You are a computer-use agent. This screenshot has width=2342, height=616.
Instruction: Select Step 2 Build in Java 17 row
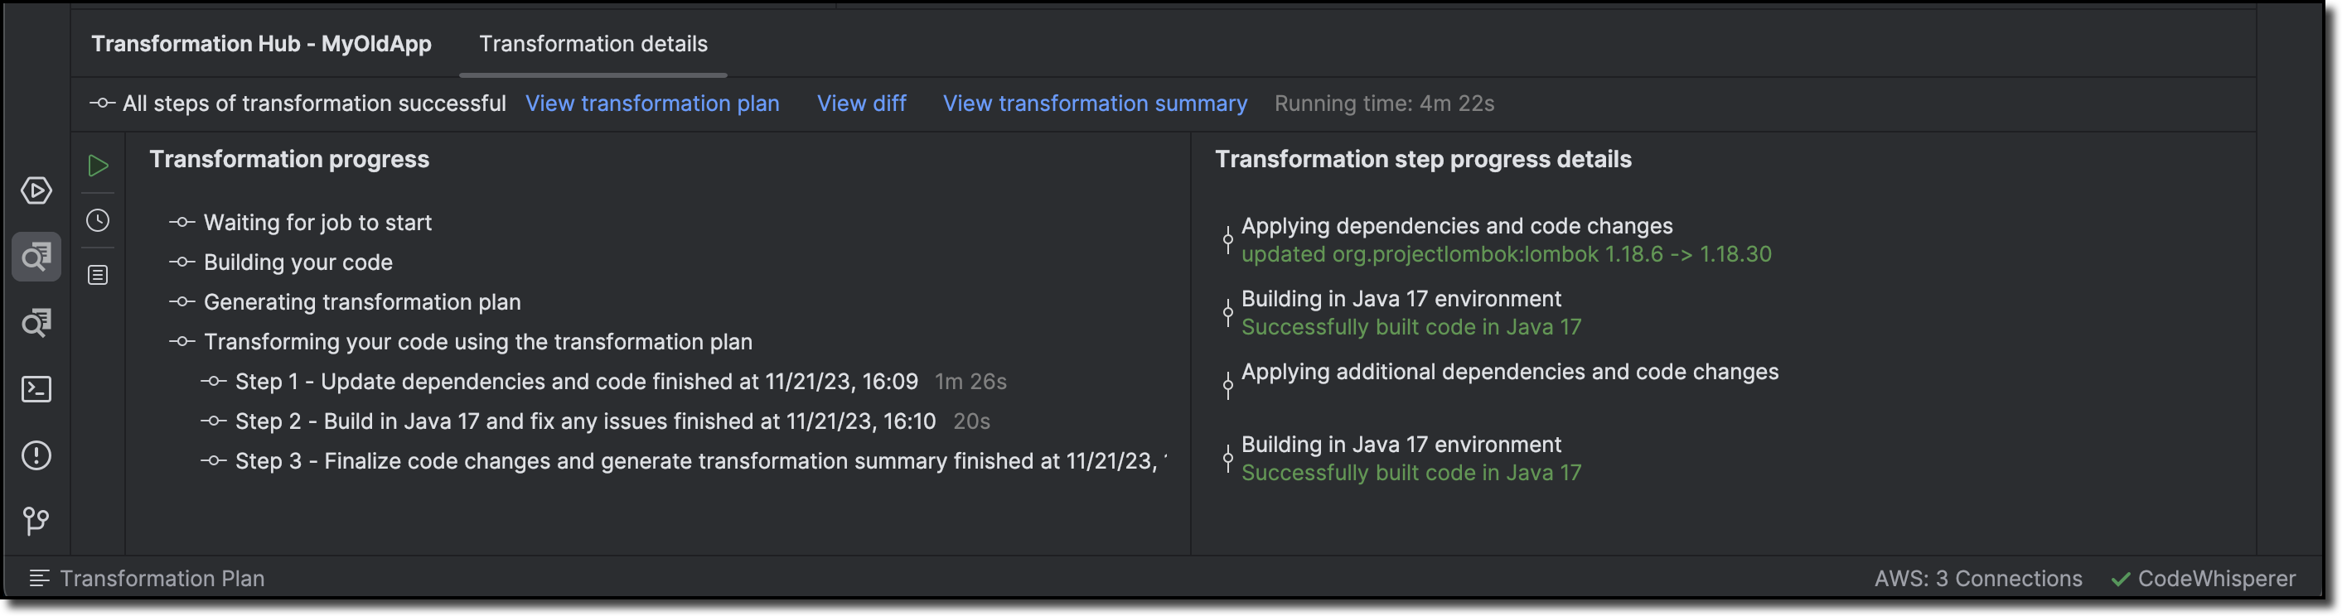[584, 421]
